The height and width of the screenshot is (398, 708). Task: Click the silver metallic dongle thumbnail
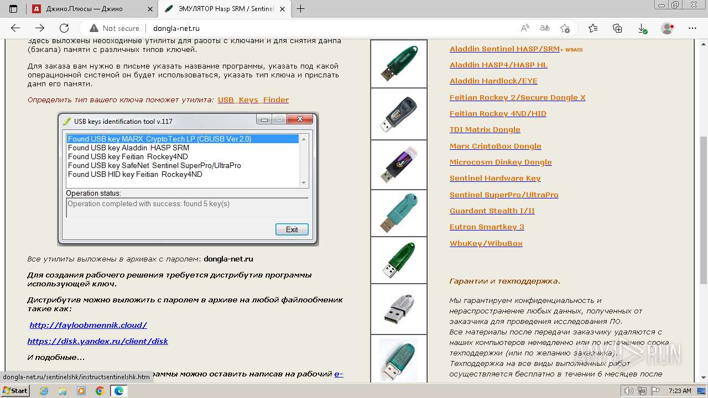(x=399, y=309)
